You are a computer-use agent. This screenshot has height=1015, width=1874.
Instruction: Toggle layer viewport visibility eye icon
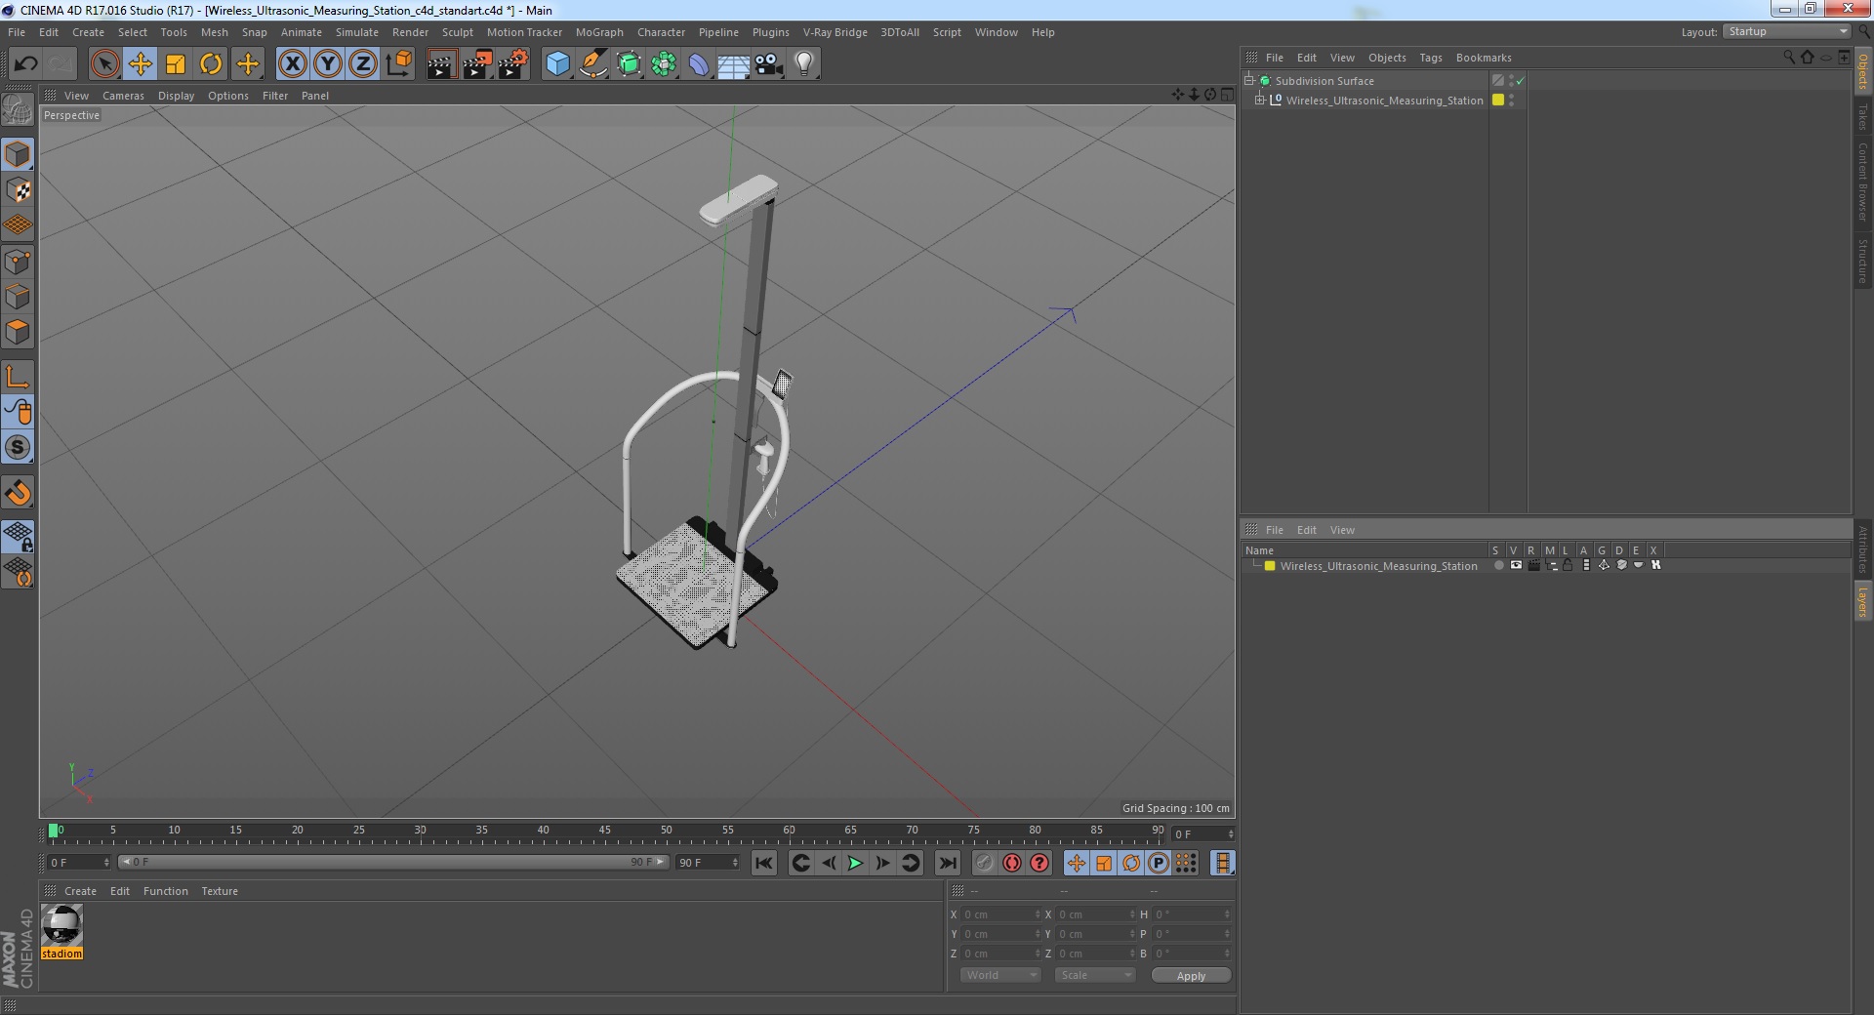1516,566
